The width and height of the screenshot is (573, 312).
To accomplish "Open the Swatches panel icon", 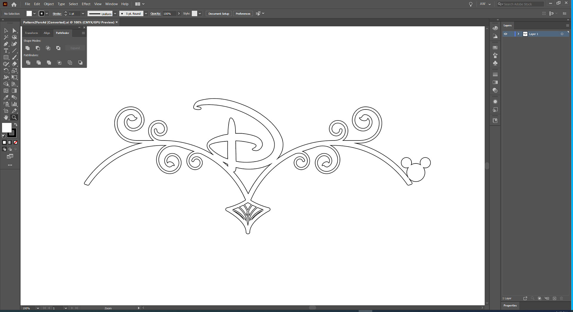I will pos(495,48).
